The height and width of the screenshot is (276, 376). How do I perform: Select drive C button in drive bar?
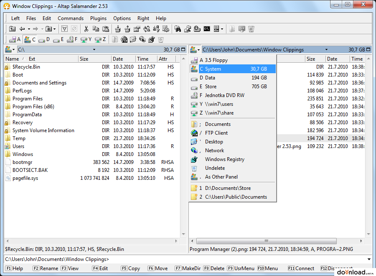click(30, 40)
